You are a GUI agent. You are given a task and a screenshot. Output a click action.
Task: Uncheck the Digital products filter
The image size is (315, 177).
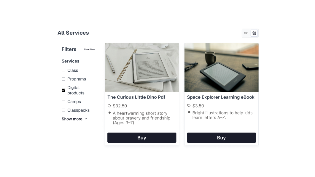pos(63,90)
